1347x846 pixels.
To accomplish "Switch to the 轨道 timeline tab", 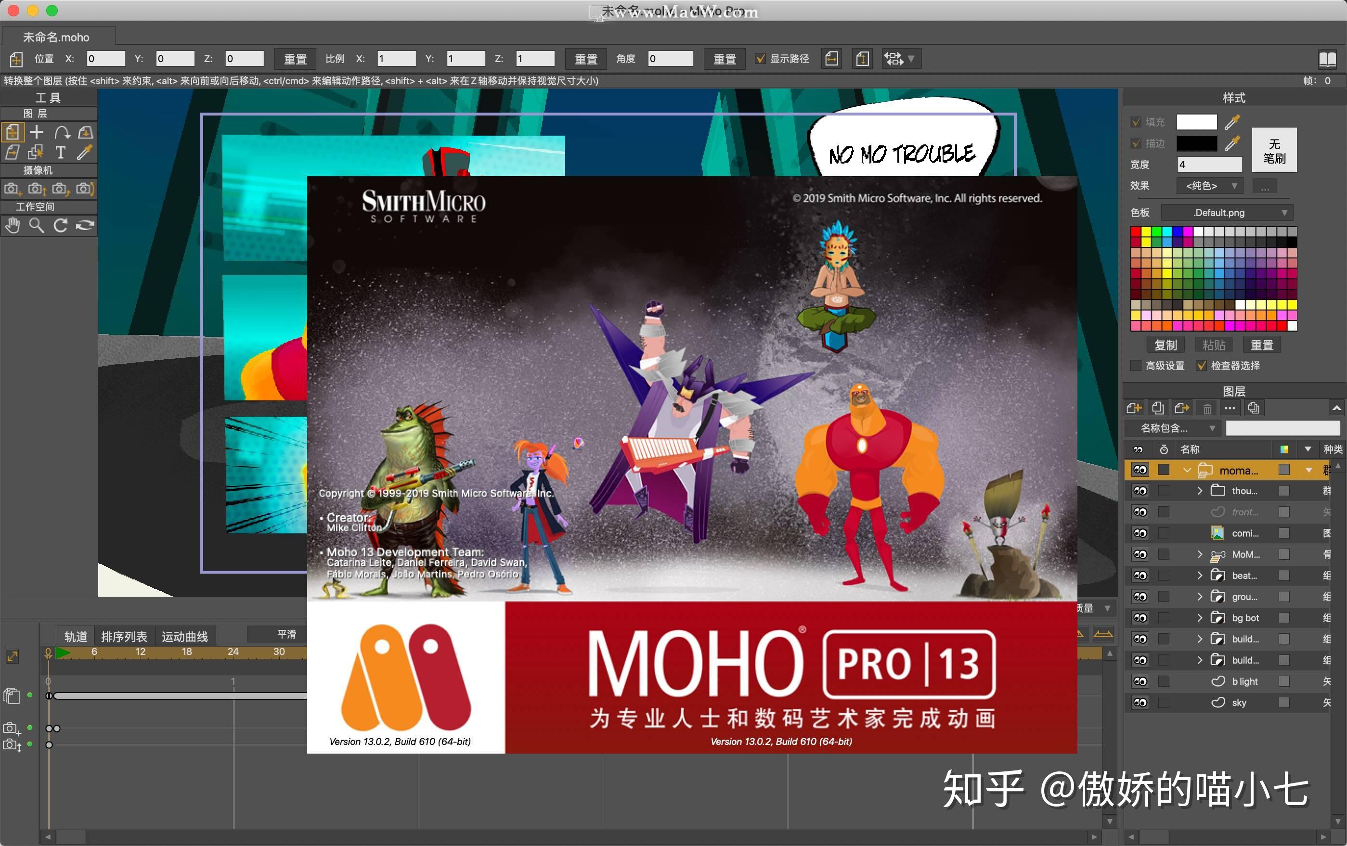I will pos(76,636).
